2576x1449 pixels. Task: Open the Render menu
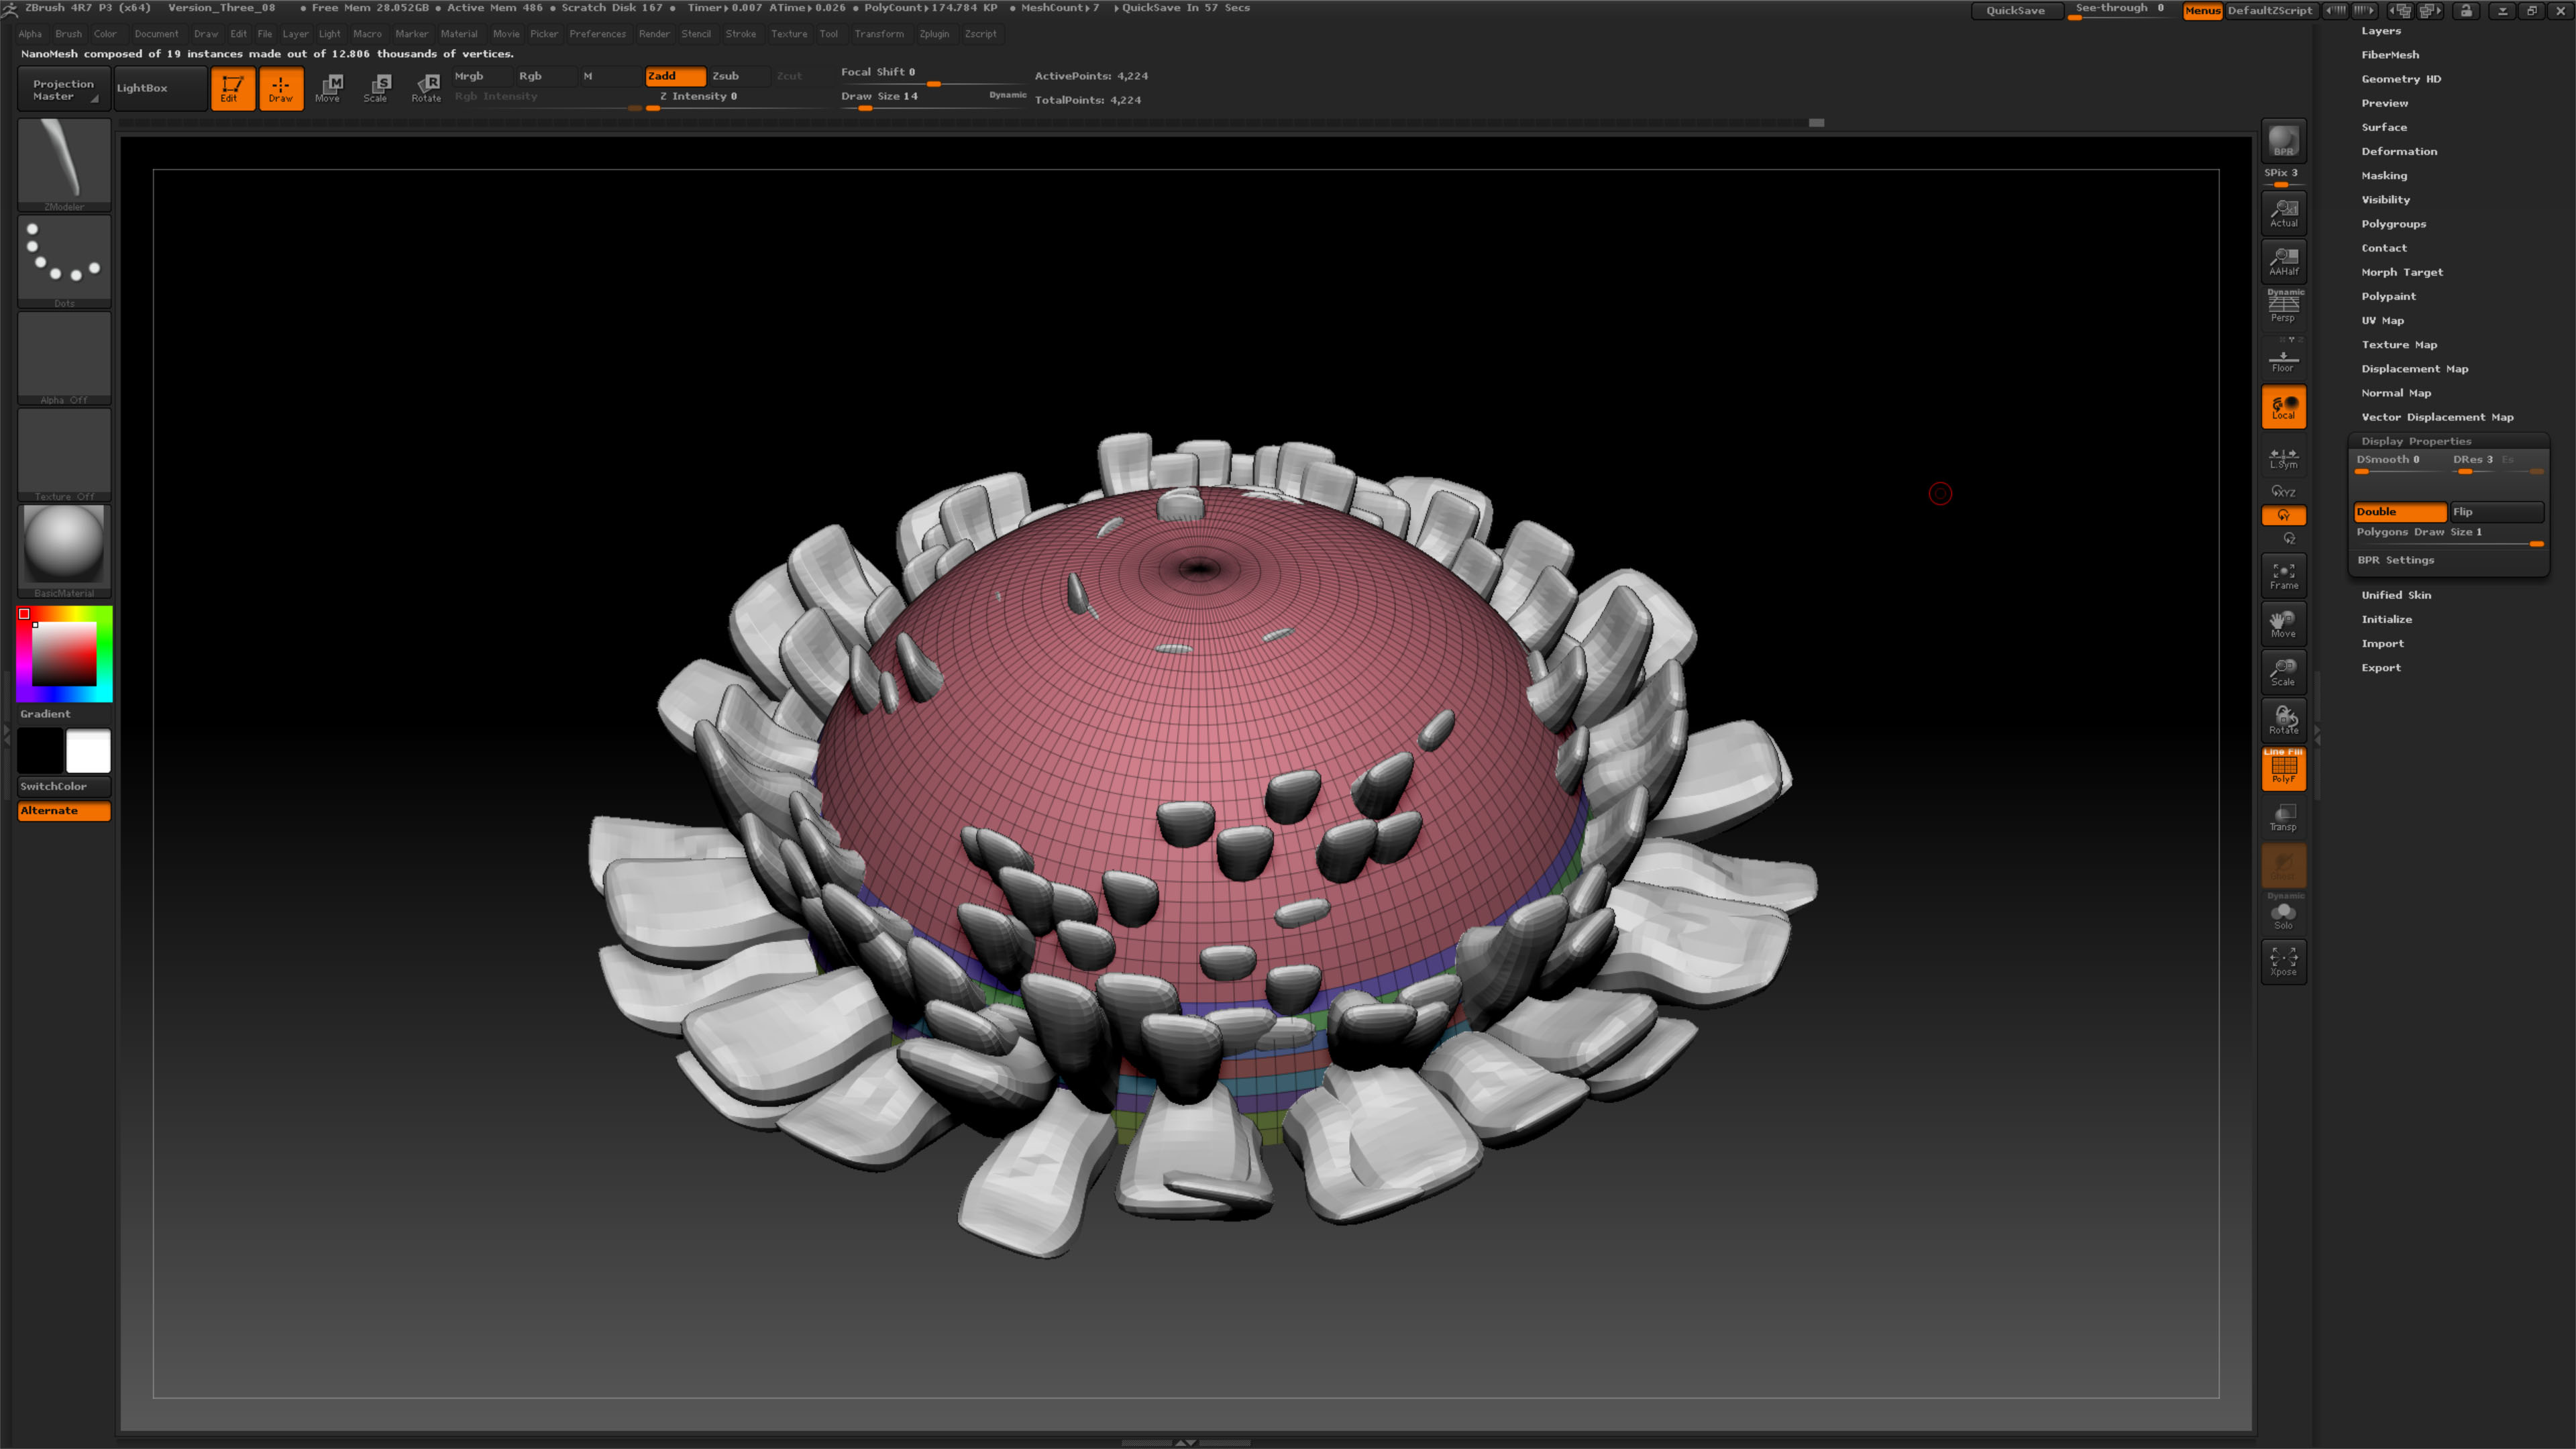pos(654,34)
